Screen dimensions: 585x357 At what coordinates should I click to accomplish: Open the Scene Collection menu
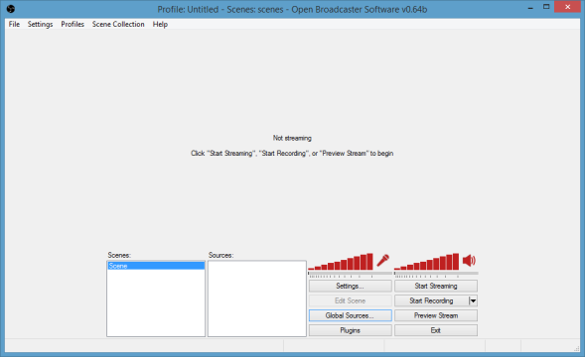point(118,24)
